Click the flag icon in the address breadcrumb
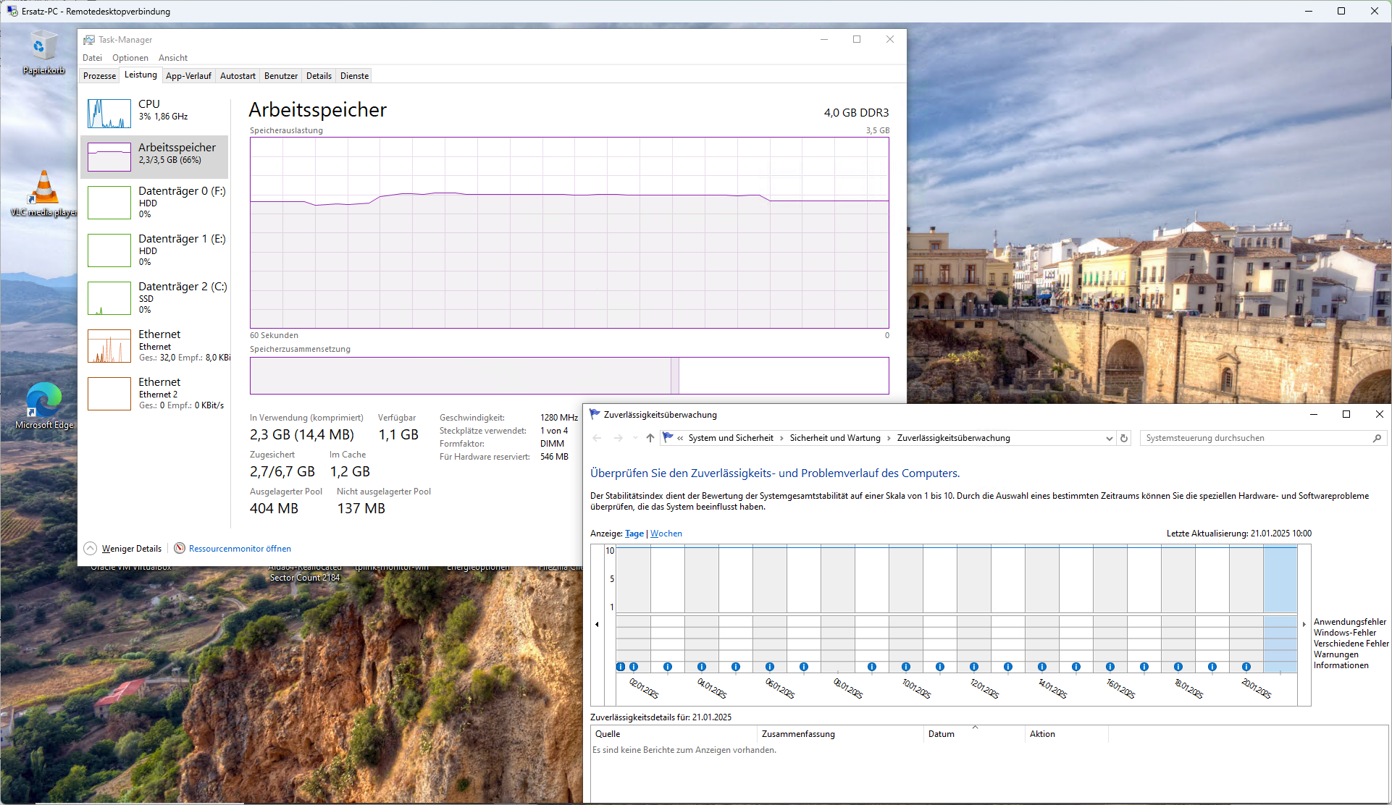The image size is (1392, 805). click(x=668, y=437)
